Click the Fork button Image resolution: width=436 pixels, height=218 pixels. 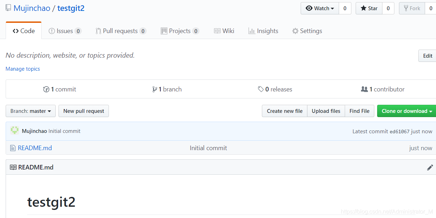[x=412, y=8]
